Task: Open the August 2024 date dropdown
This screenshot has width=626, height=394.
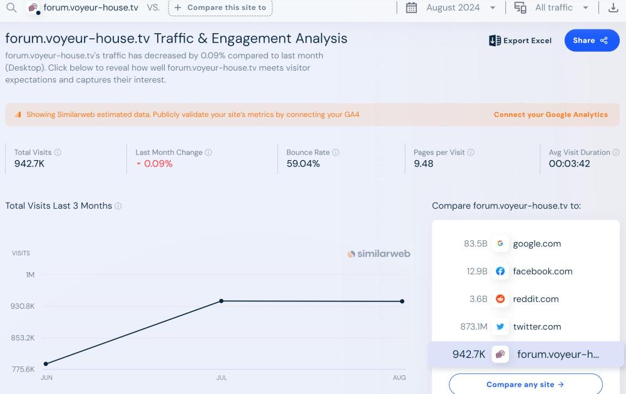Action: click(451, 8)
